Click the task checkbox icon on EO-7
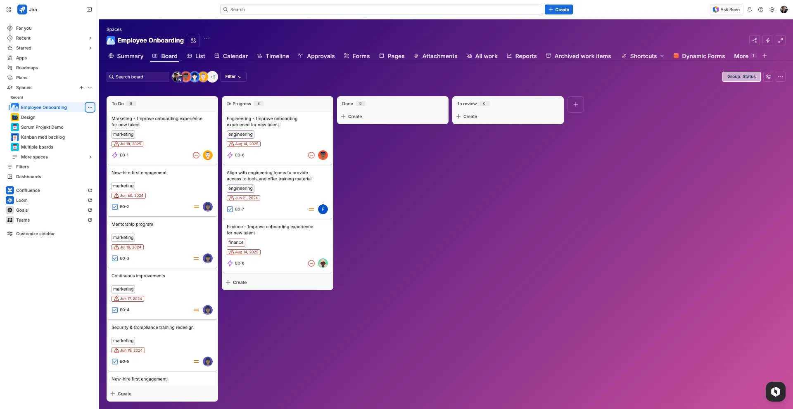The height and width of the screenshot is (409, 793). click(x=230, y=209)
